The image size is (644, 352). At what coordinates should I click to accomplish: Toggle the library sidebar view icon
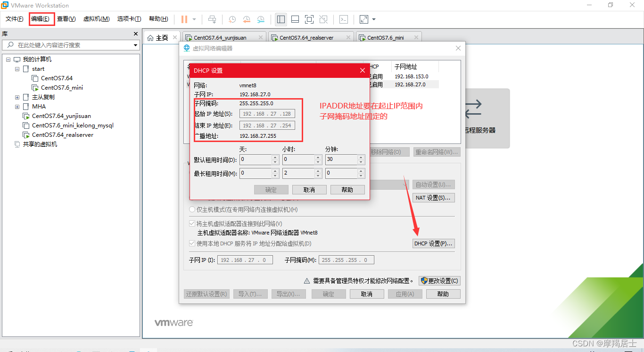(281, 19)
